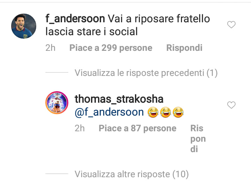Image resolution: width=251 pixels, height=188 pixels.
Task: Expand Visualizza le risposte precedenti (1)
Action: tap(146, 73)
